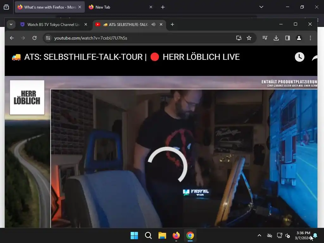Open Chrome profile avatar
Image resolution: width=324 pixels, height=243 pixels.
pyautogui.click(x=299, y=38)
